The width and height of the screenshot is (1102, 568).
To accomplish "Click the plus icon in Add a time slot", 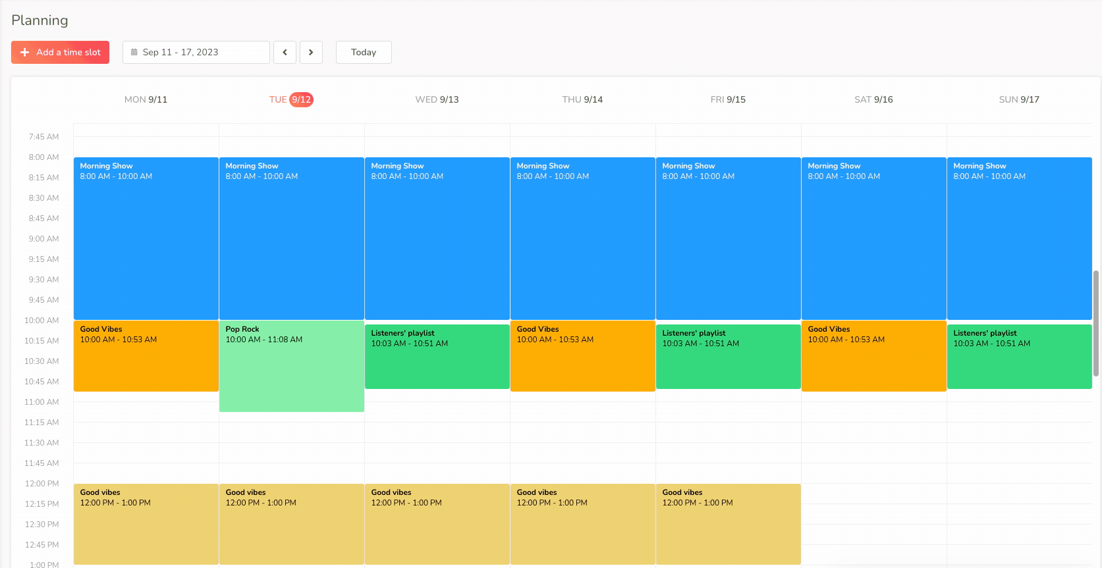I will click(25, 52).
